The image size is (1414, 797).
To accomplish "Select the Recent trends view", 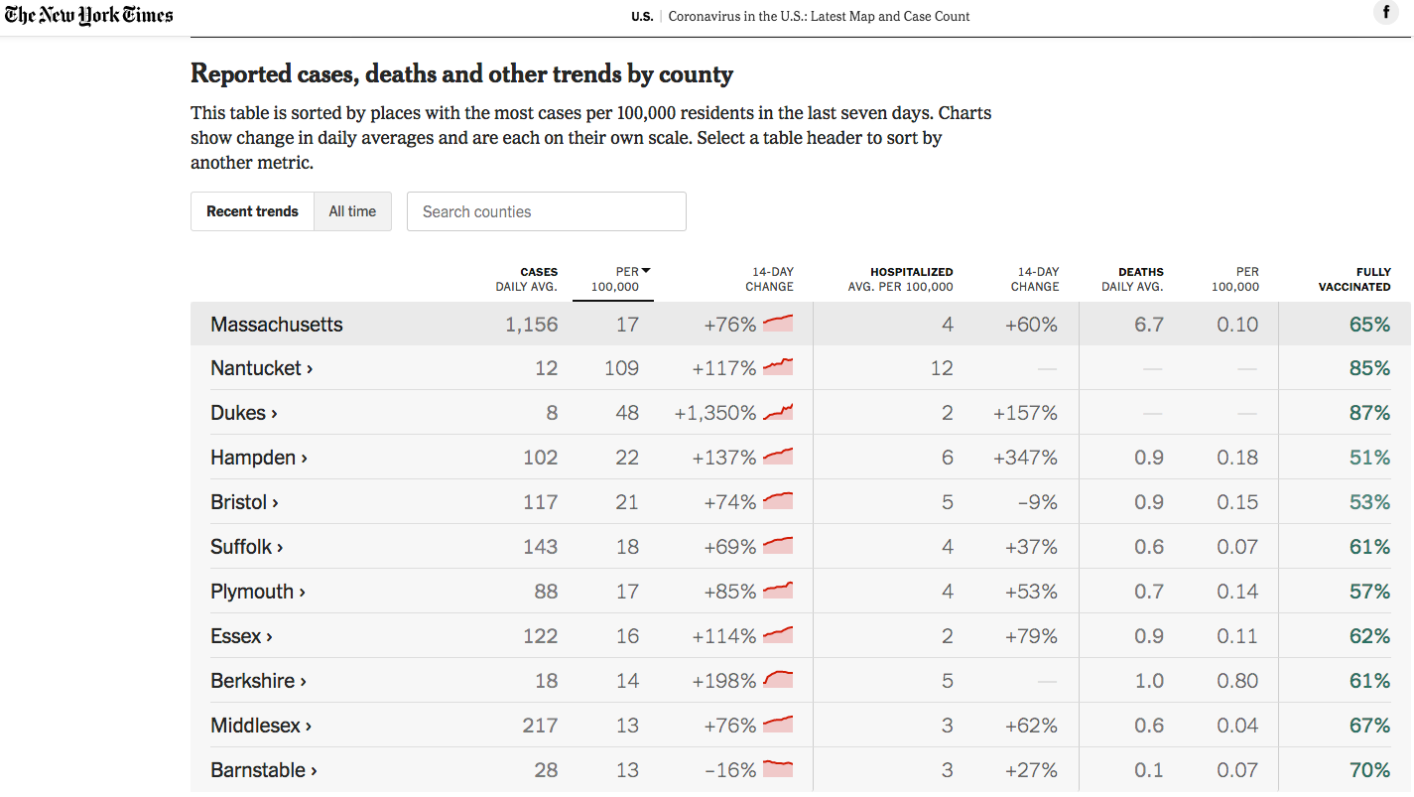I will [x=252, y=211].
